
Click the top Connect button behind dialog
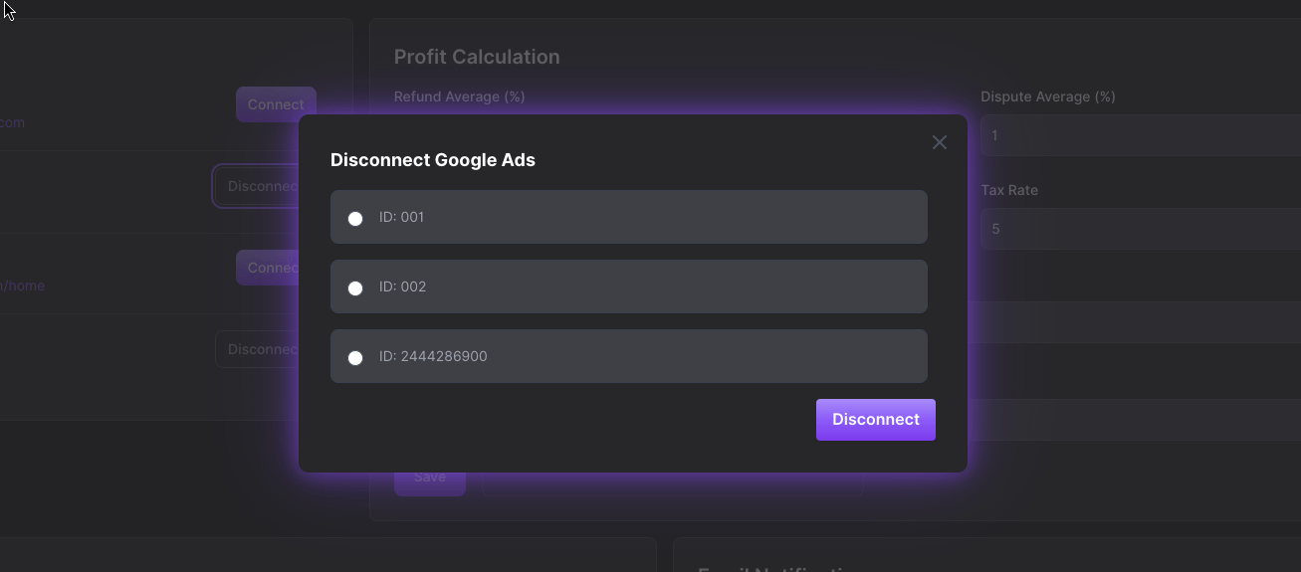[x=276, y=104]
